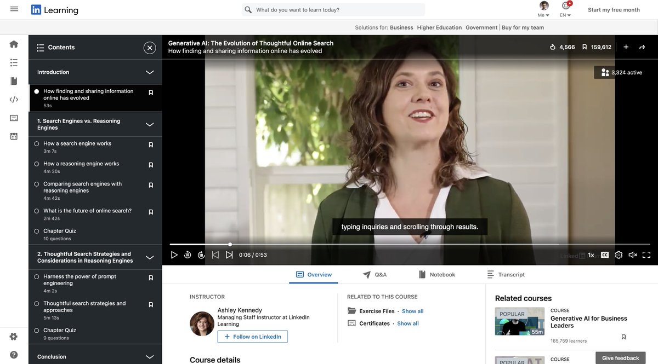Bookmark 'What is the future of online search?'
The width and height of the screenshot is (658, 364).
click(151, 212)
